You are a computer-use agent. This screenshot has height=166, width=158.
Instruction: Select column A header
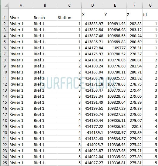[x=21, y=5]
